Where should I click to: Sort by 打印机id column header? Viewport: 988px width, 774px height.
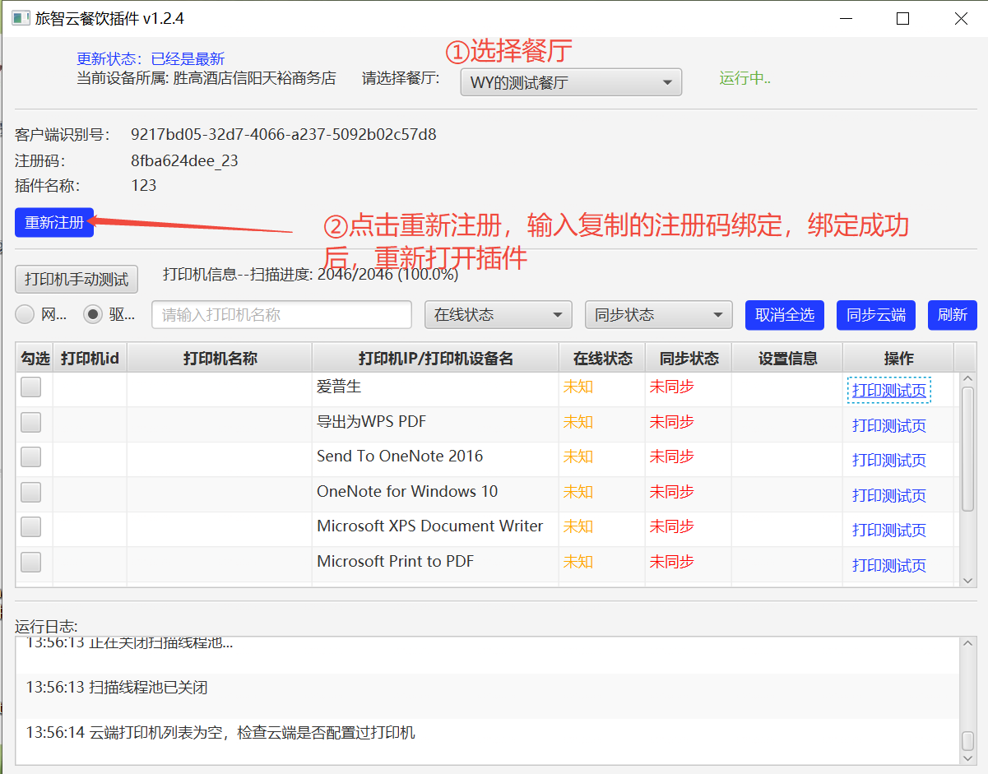[90, 359]
